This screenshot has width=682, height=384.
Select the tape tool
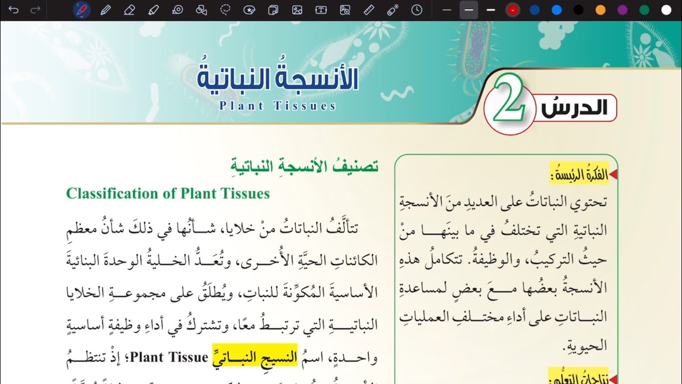(x=177, y=10)
